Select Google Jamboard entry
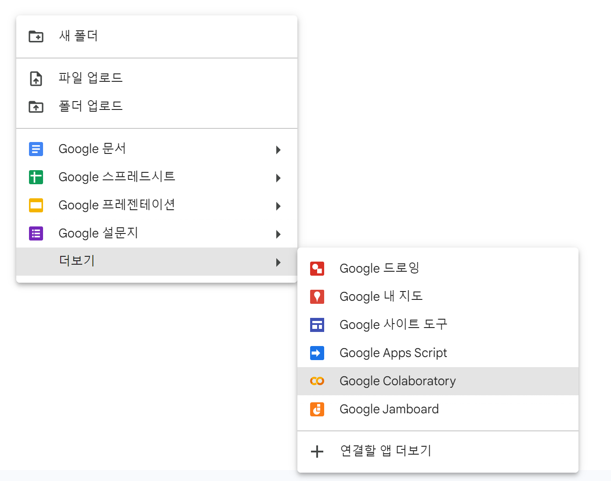Image resolution: width=611 pixels, height=481 pixels. pos(438,409)
